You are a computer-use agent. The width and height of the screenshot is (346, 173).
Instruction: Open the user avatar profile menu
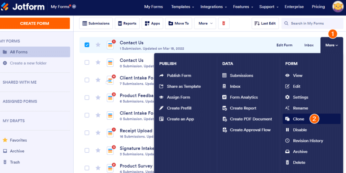(x=338, y=7)
